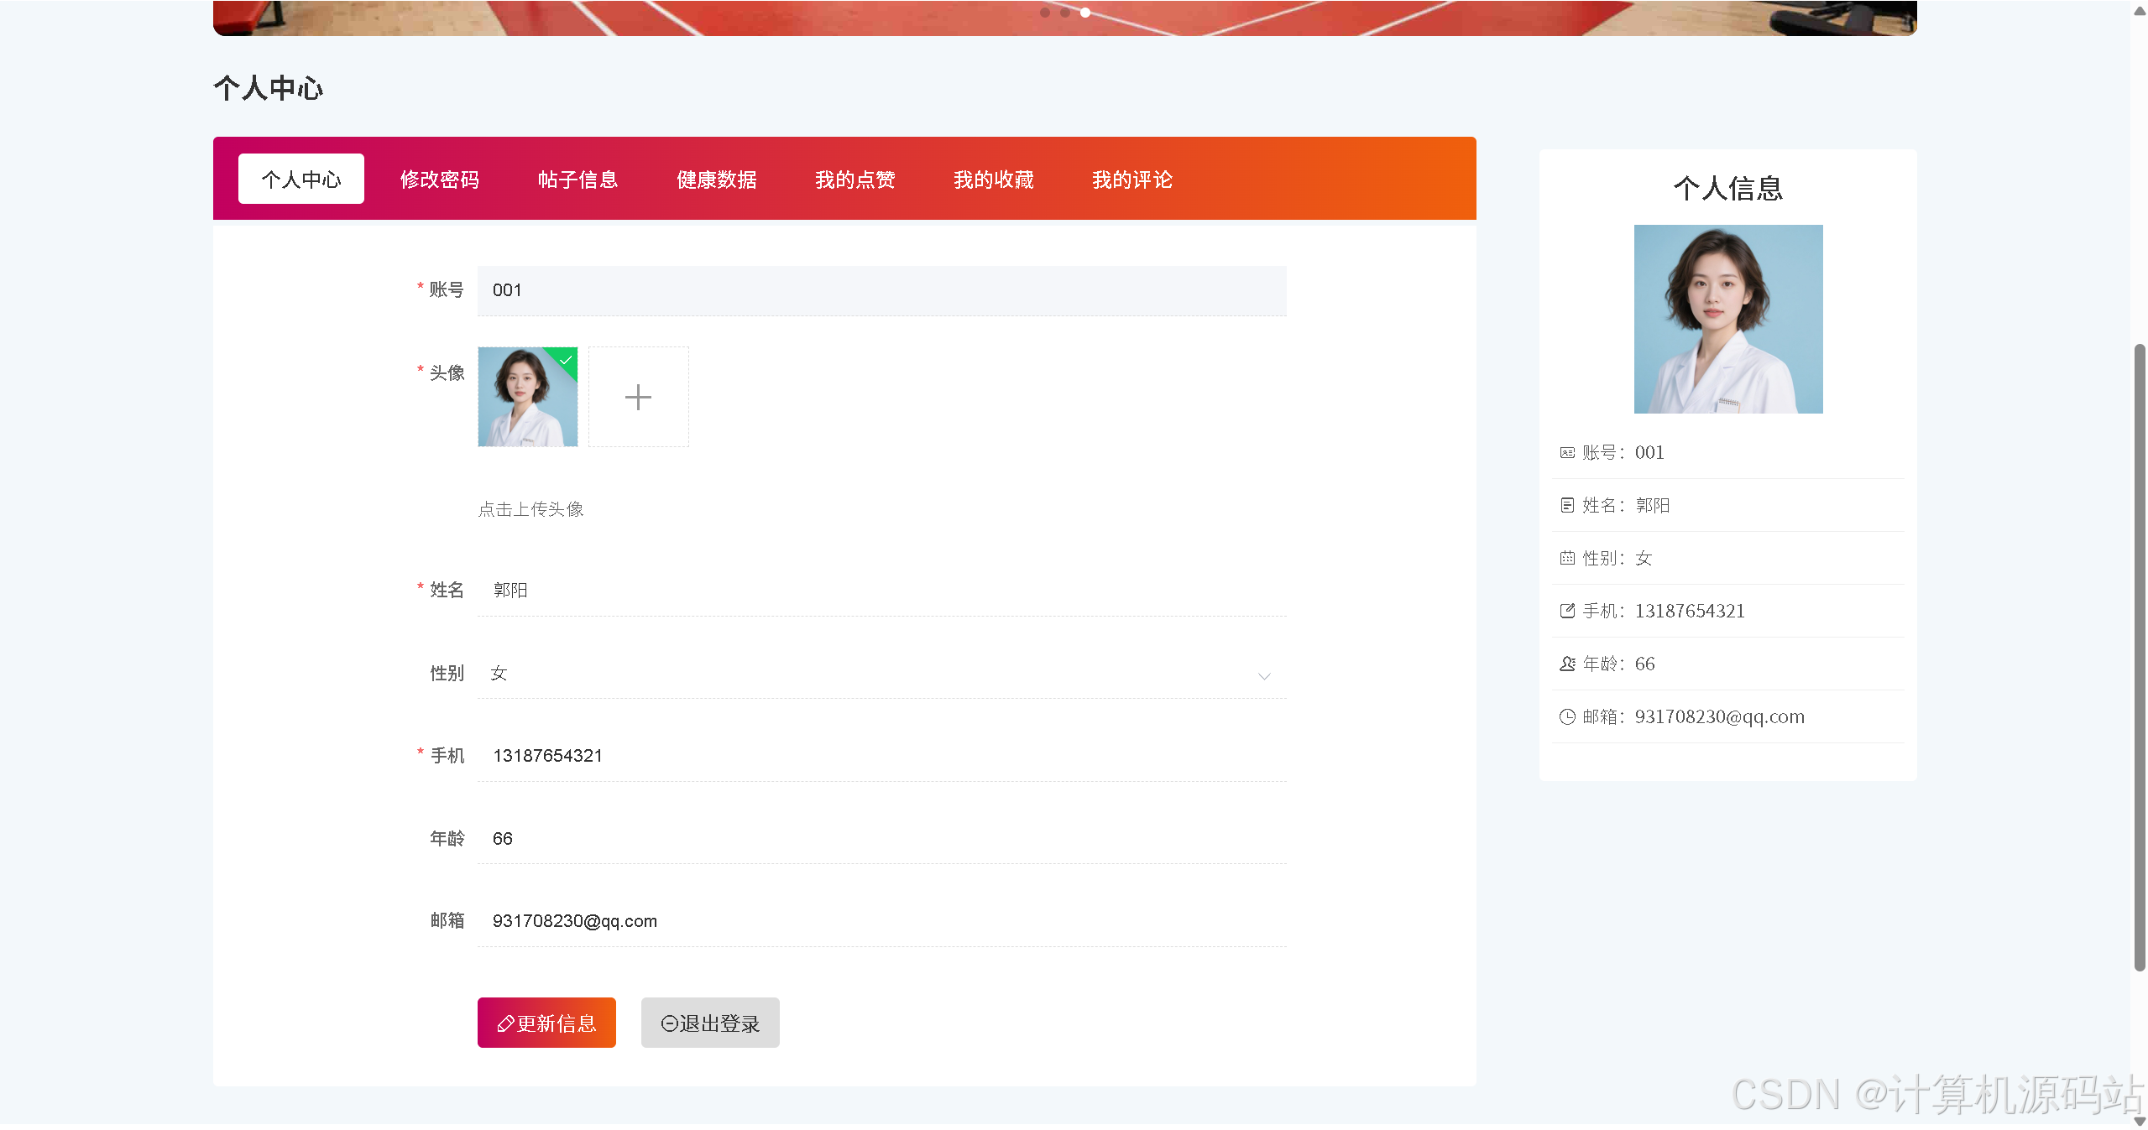2148x1130 pixels.
Task: Click the 姓名 input field containing 郭阳
Action: tap(881, 590)
